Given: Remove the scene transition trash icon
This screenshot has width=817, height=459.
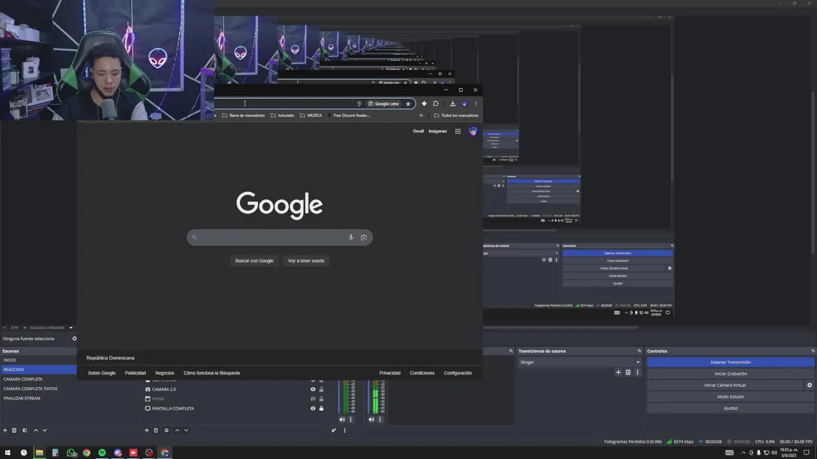Looking at the screenshot, I should (628, 372).
